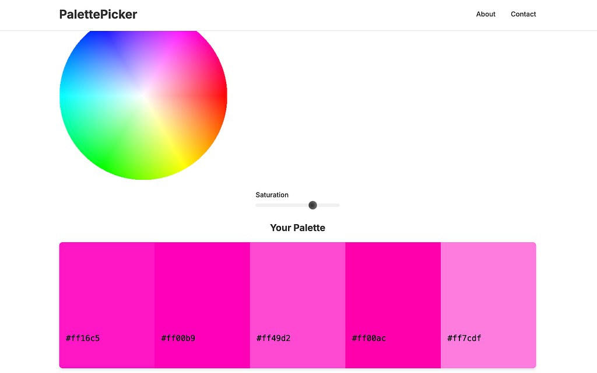Select the #ff16c5 palette swatch
Screen dimensions: 597x373
107,305
